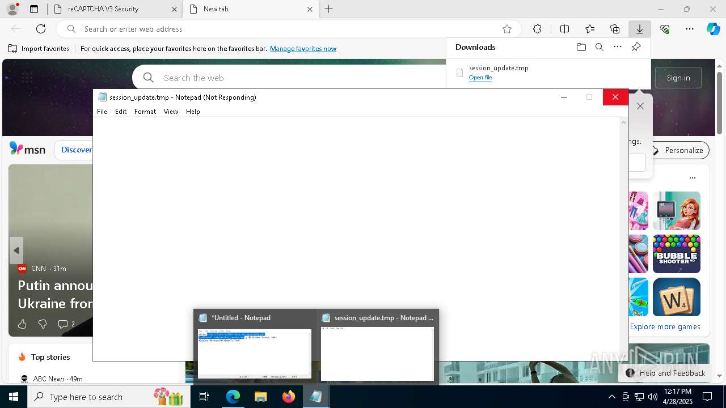Dislike the CNN Putin story

43,324
